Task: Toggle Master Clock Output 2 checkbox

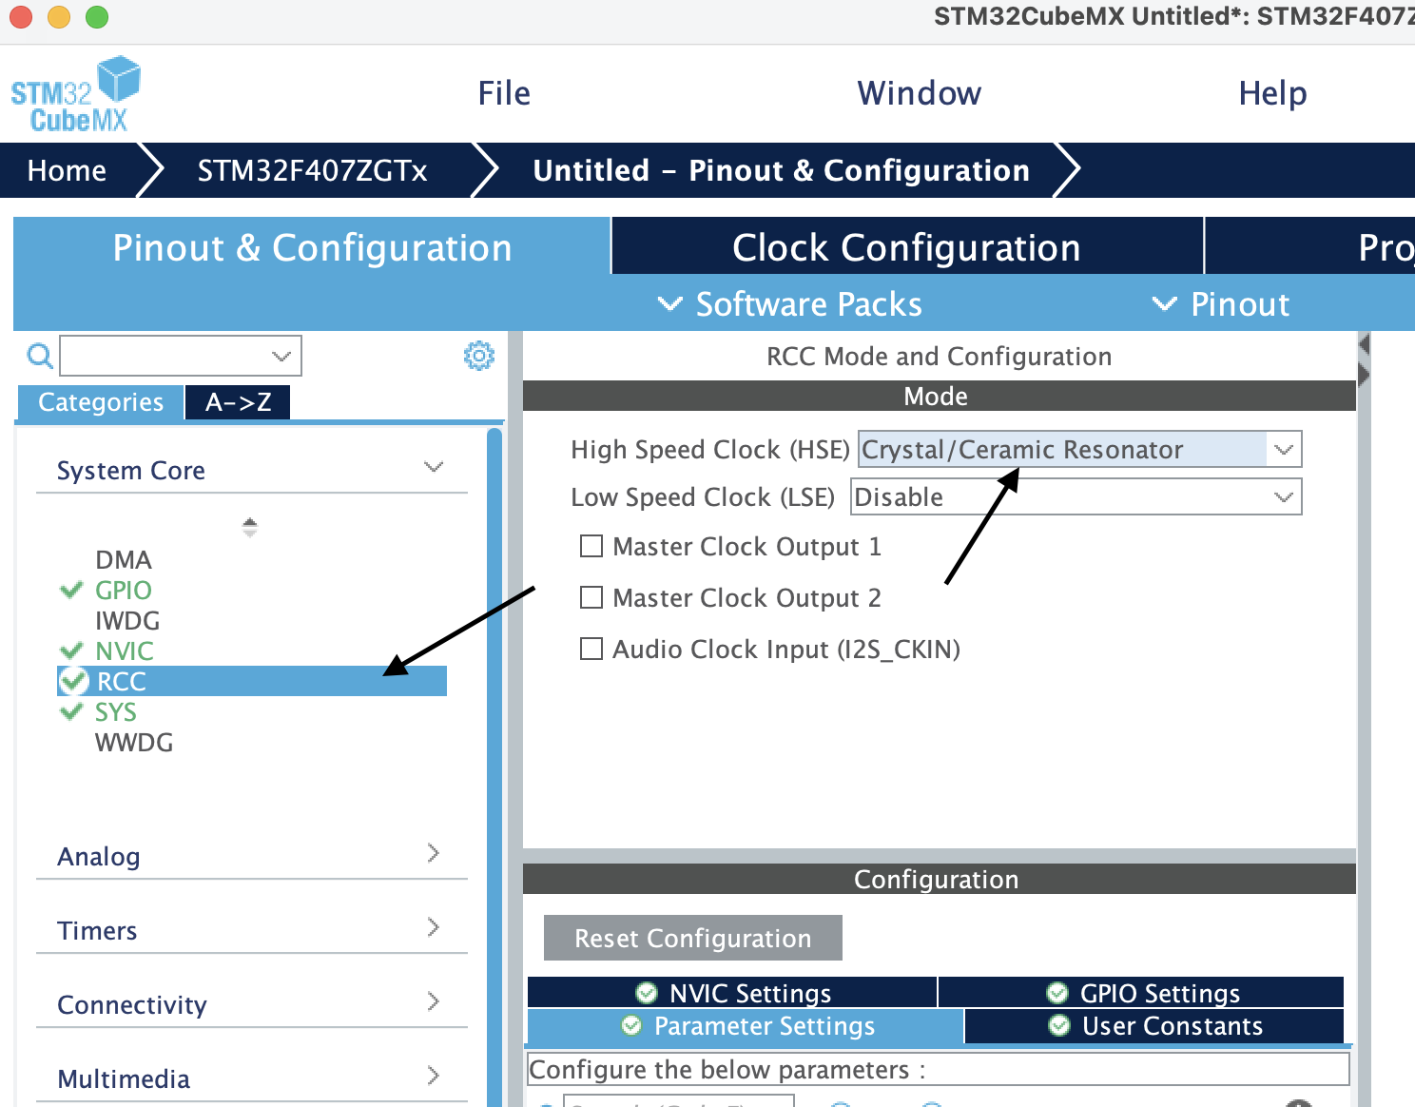Action: coord(591,597)
